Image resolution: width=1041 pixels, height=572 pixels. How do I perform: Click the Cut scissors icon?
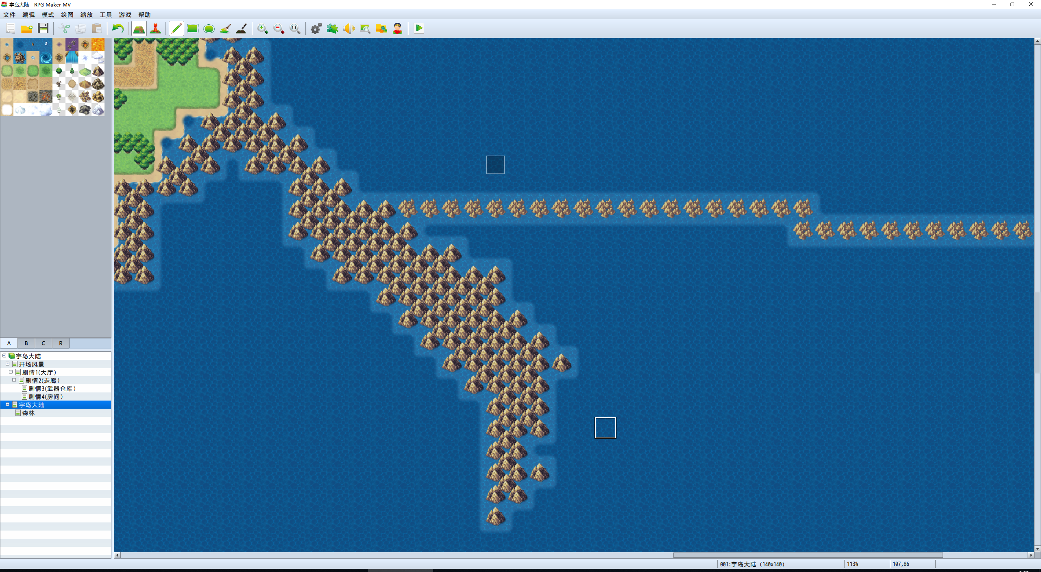click(x=64, y=28)
